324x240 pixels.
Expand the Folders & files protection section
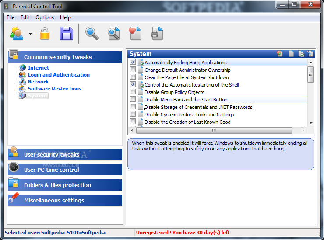(x=65, y=185)
